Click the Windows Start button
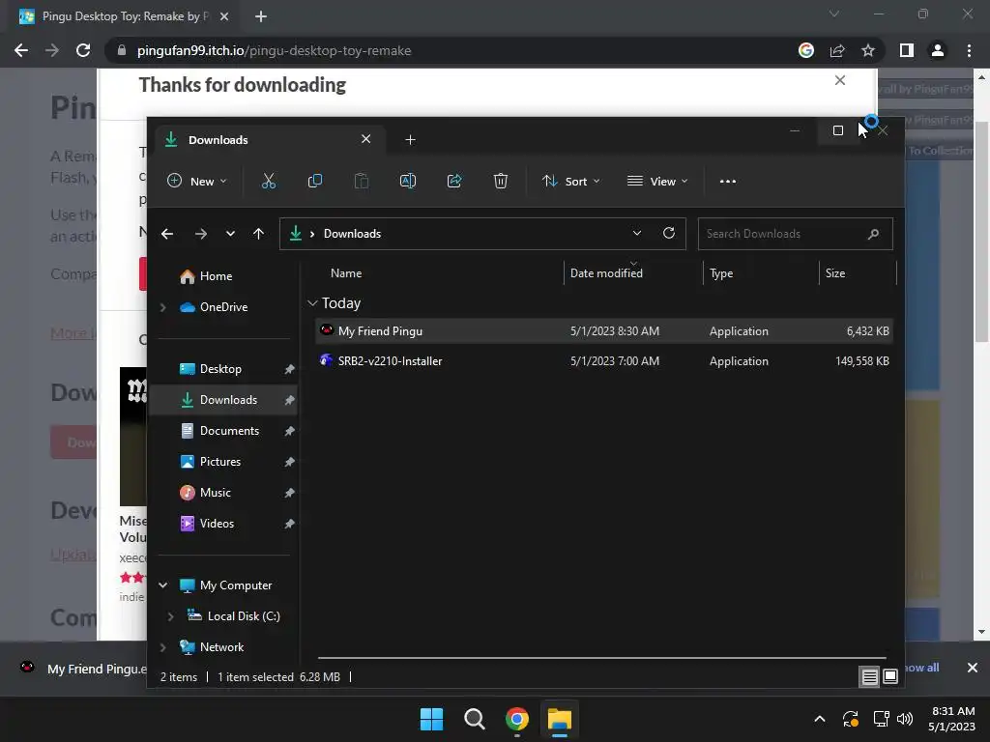990x742 pixels. click(432, 719)
